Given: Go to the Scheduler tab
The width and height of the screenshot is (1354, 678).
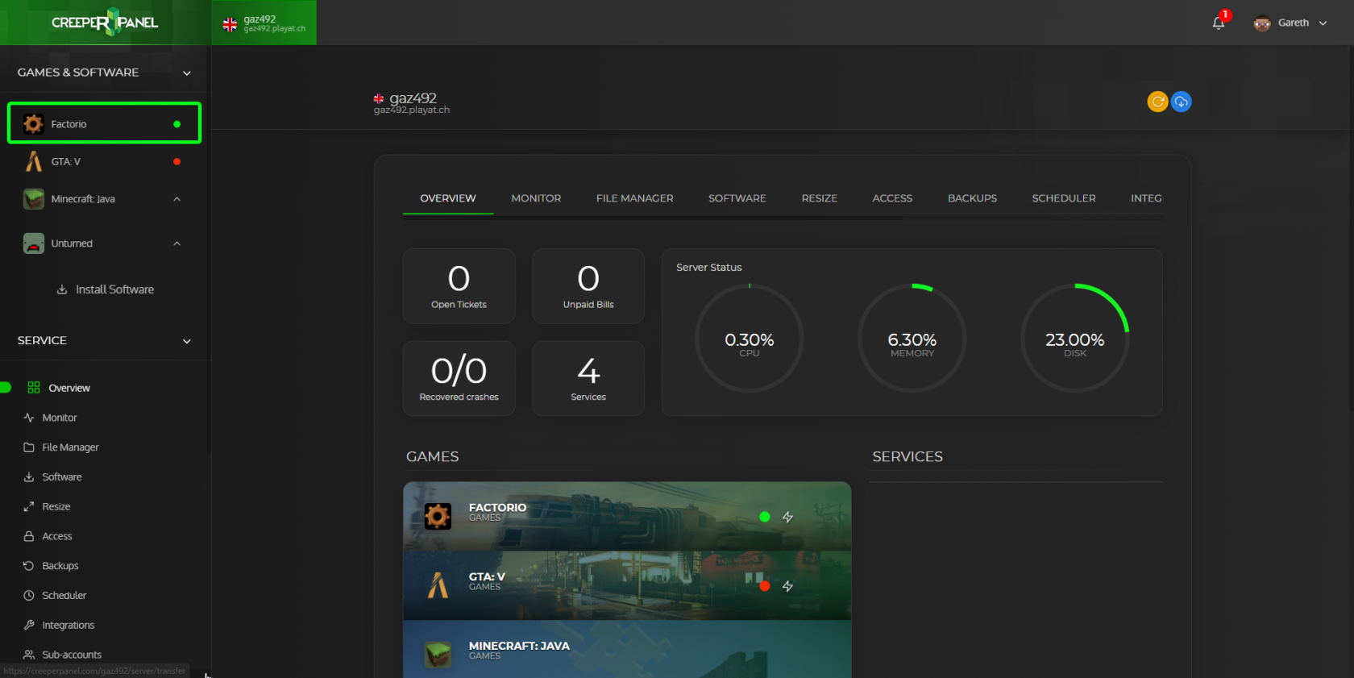Looking at the screenshot, I should pos(1064,198).
